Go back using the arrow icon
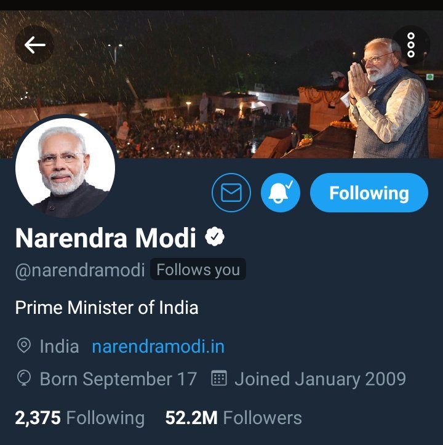Image resolution: width=443 pixels, height=445 pixels. (x=34, y=45)
